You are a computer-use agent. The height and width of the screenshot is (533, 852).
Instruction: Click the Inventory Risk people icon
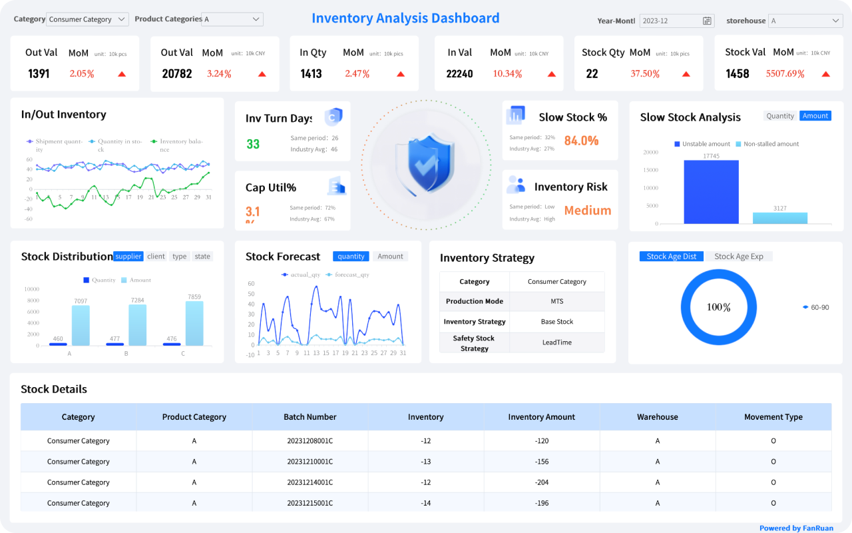pyautogui.click(x=515, y=185)
